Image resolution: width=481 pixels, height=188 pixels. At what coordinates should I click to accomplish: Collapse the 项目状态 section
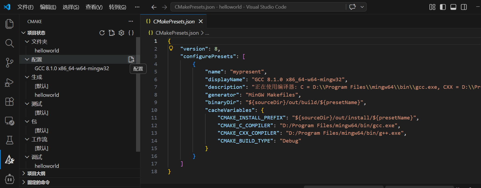(23, 33)
